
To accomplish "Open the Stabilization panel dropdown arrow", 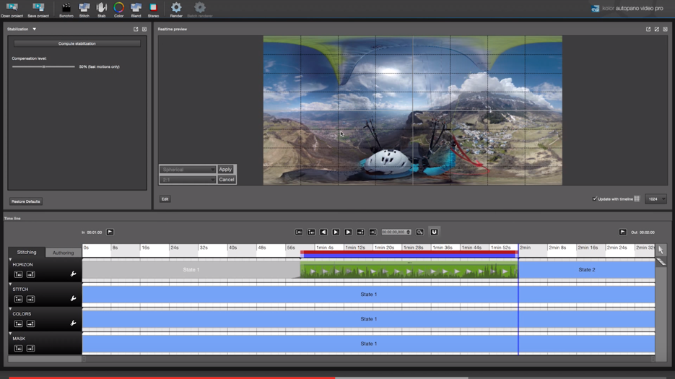I will pos(34,30).
